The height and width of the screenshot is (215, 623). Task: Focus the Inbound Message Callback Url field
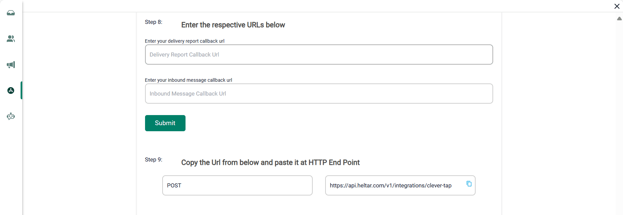coord(319,94)
